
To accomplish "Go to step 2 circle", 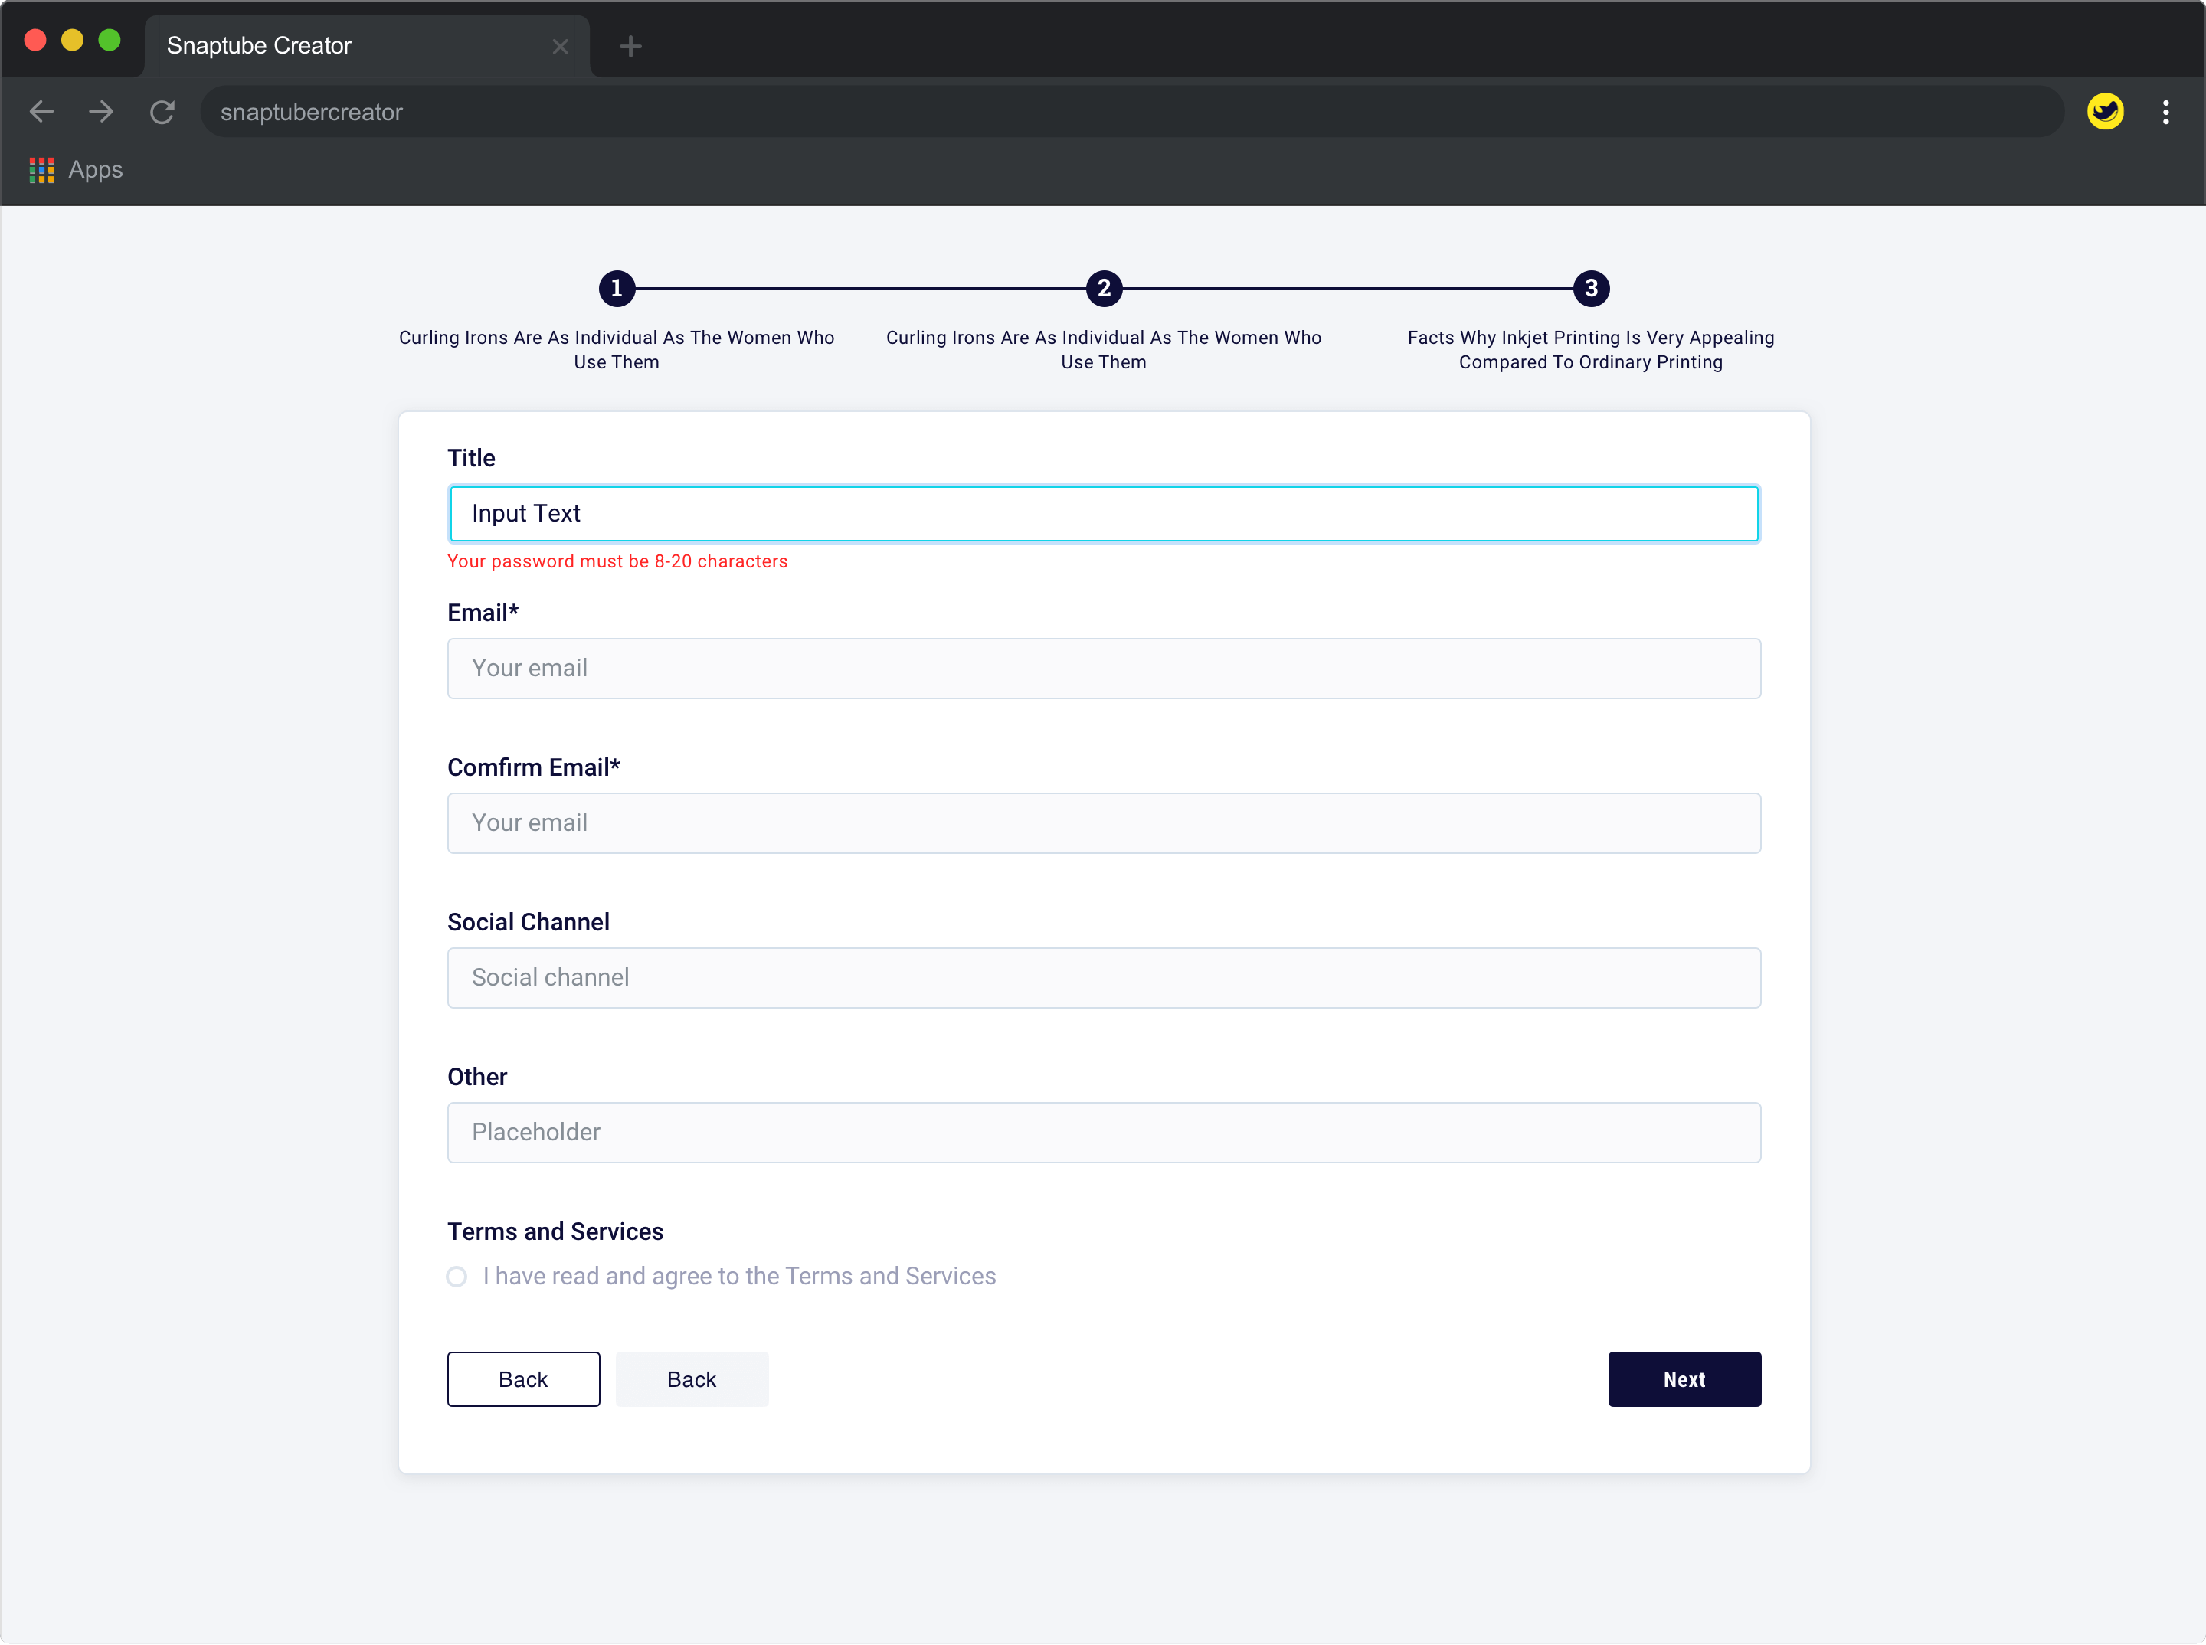I will [x=1104, y=289].
